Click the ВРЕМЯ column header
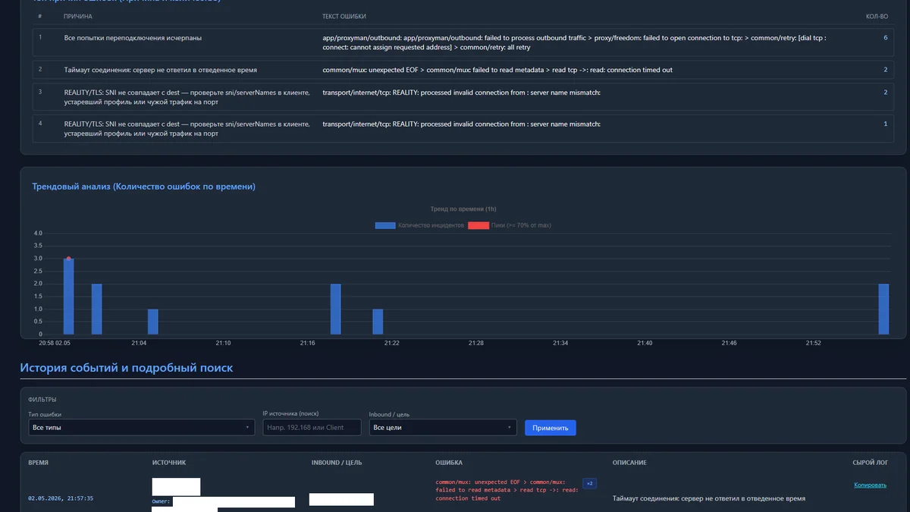 pos(38,462)
